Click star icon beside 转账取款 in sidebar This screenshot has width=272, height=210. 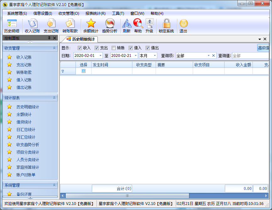click(9, 72)
